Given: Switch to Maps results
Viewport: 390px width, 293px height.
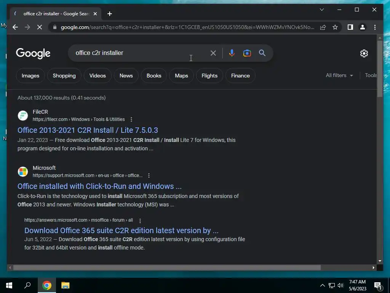Looking at the screenshot, I should 181,76.
